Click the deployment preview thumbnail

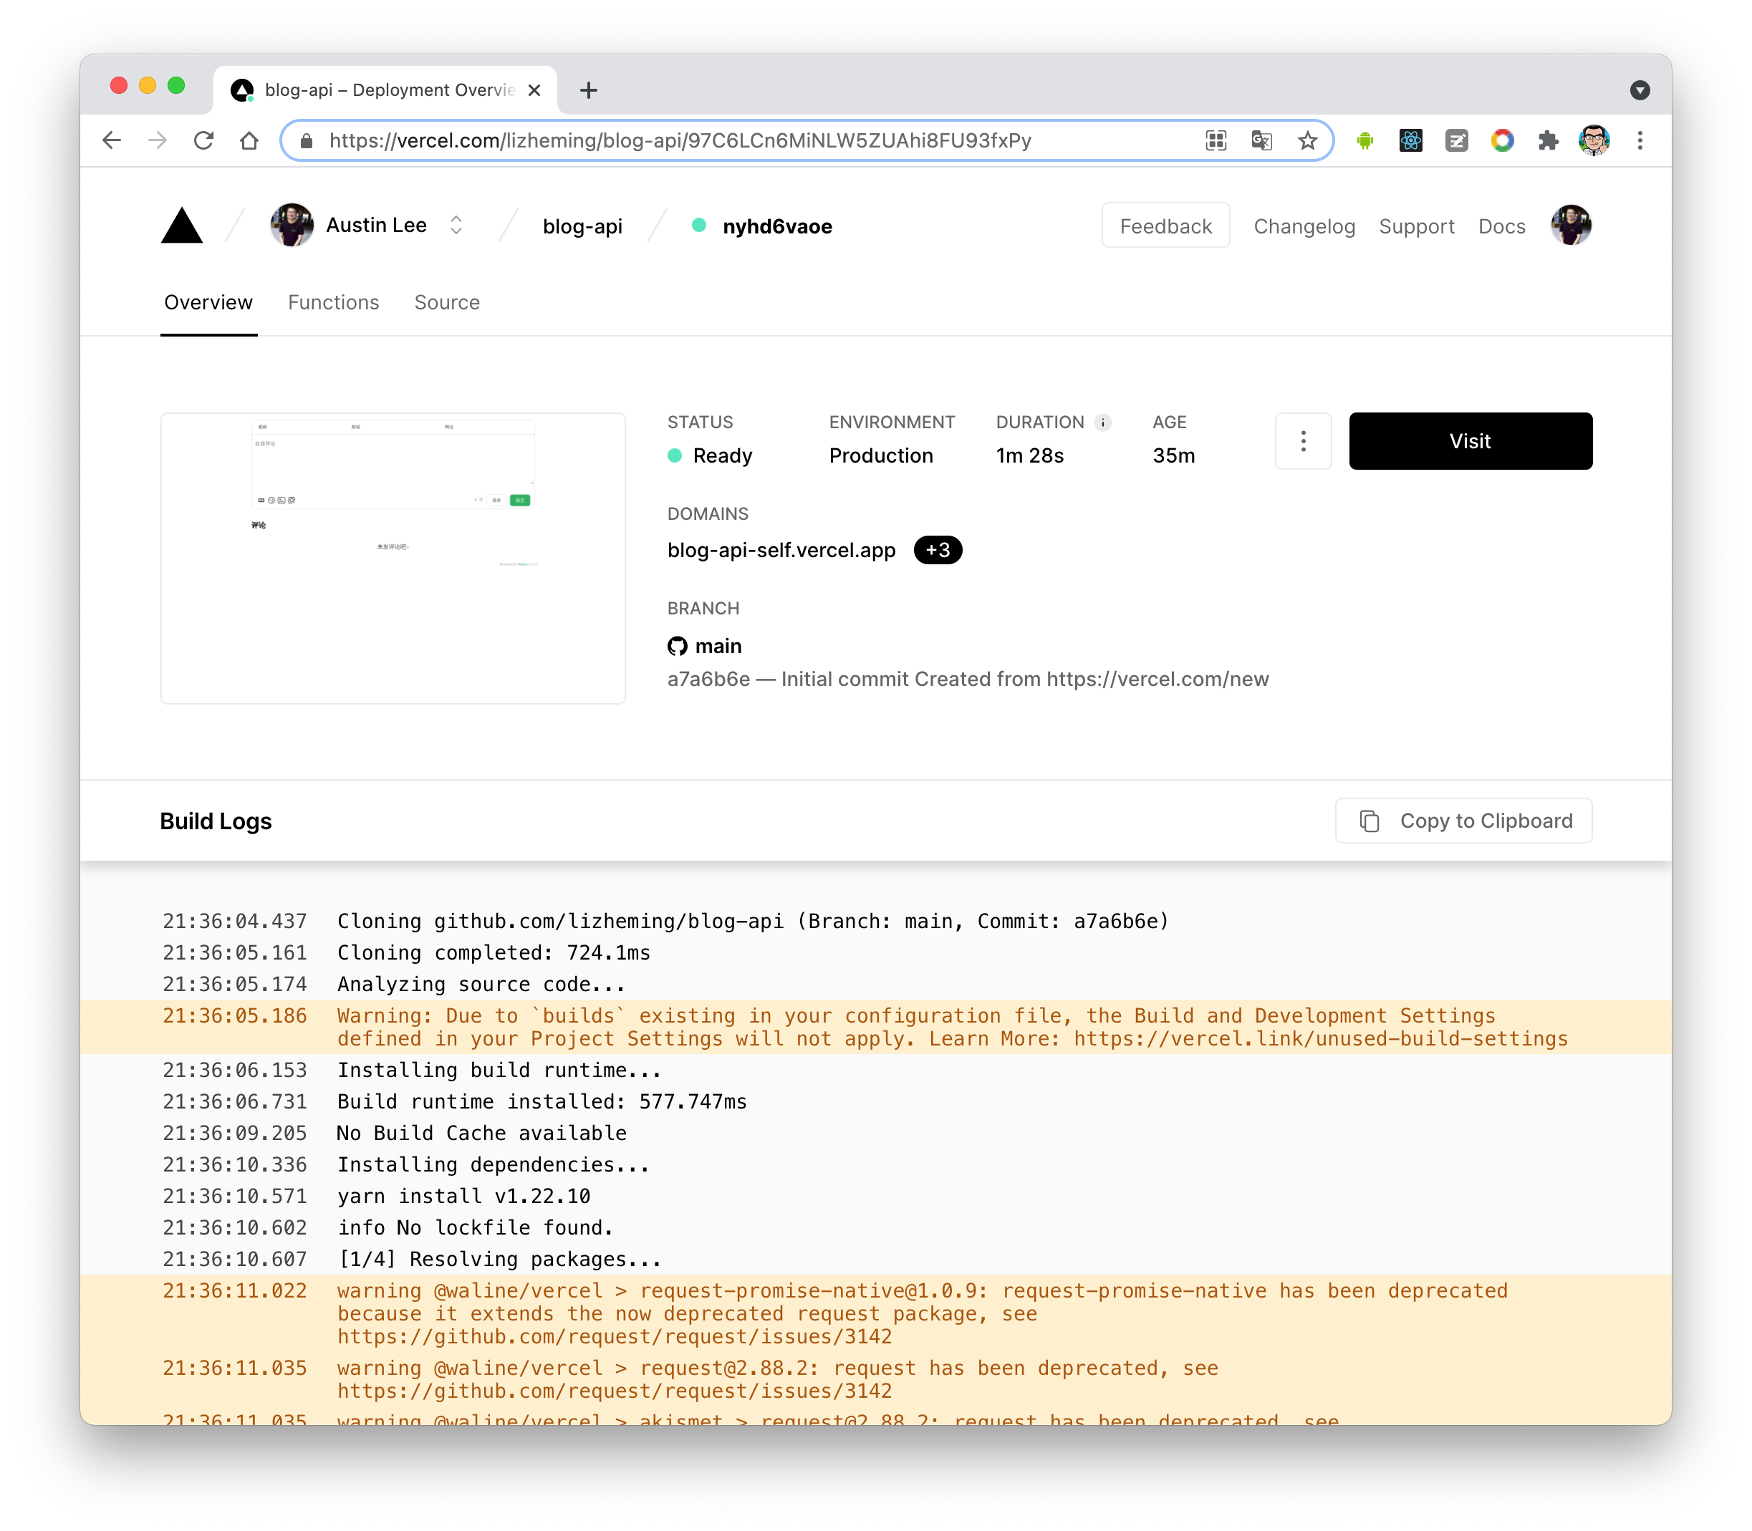[x=393, y=558]
